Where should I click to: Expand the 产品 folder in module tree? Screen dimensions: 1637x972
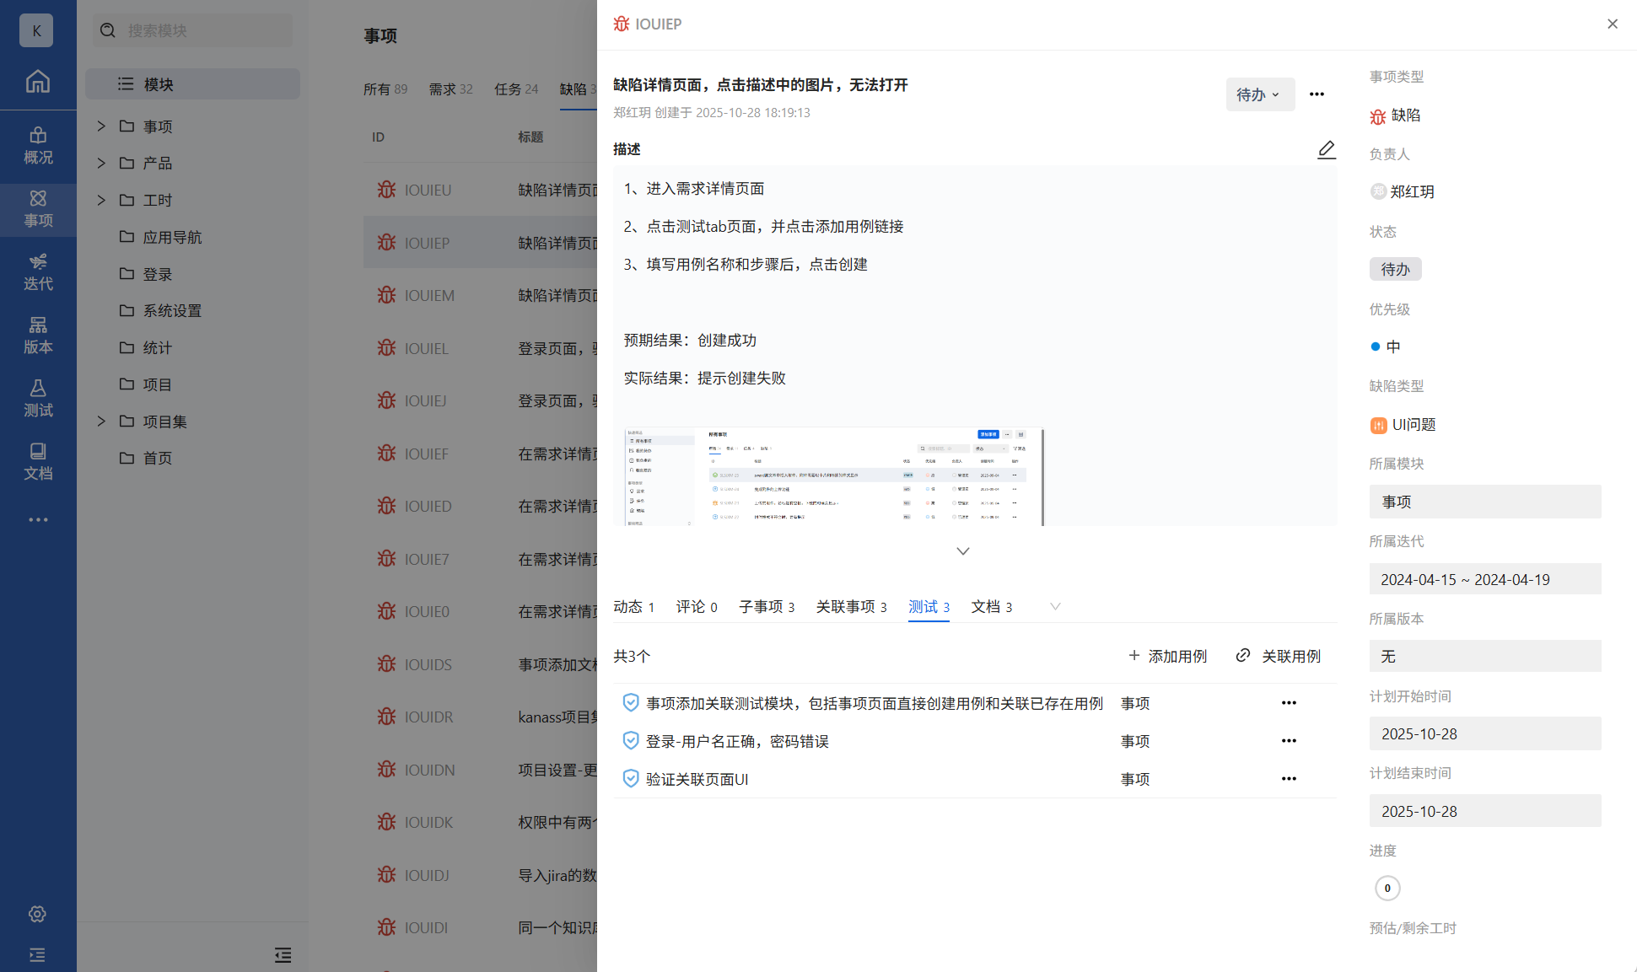101,164
